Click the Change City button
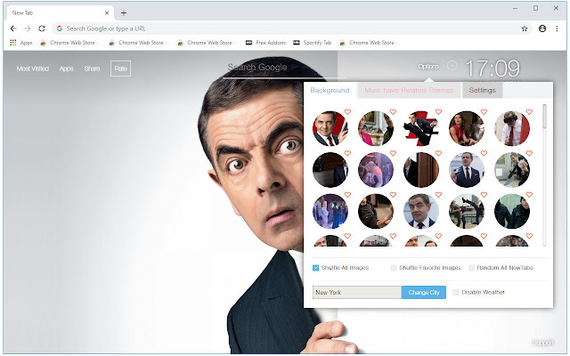This screenshot has width=570, height=356. [x=424, y=293]
